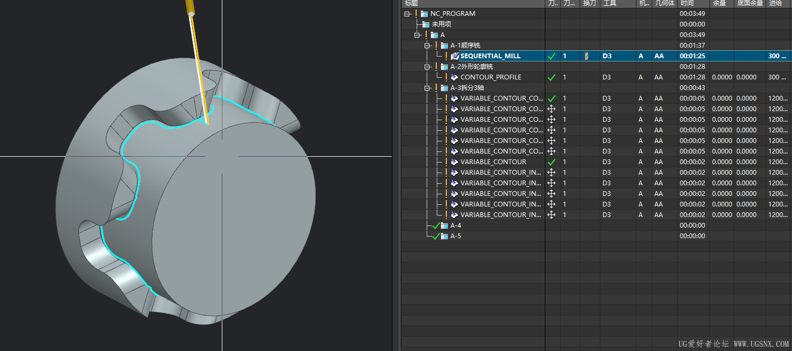The height and width of the screenshot is (351, 792).
Task: Click the exclamation status icon of NC_PROGRAM
Action: pyautogui.click(x=416, y=14)
